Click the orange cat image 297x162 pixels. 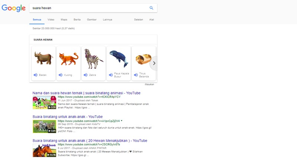pos(68,58)
